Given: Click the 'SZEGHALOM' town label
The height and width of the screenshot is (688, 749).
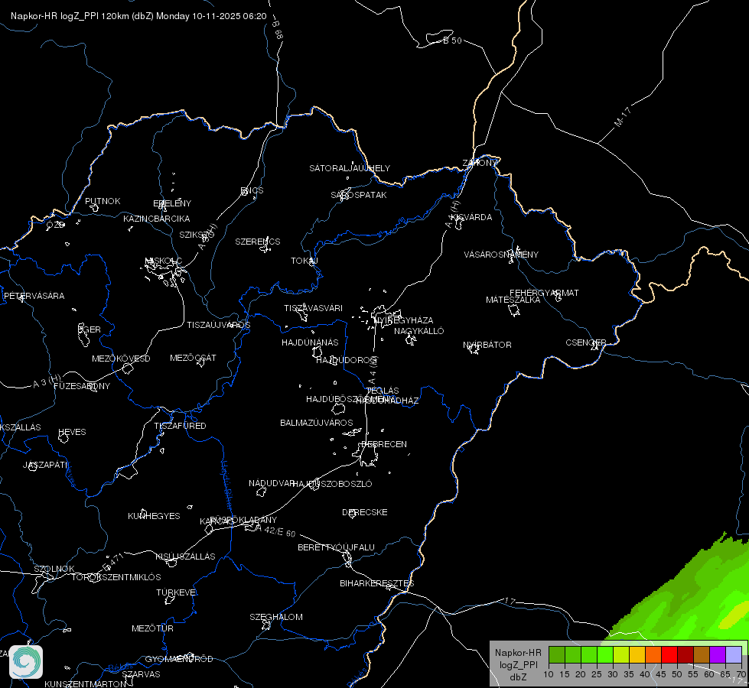Looking at the screenshot, I should (276, 617).
